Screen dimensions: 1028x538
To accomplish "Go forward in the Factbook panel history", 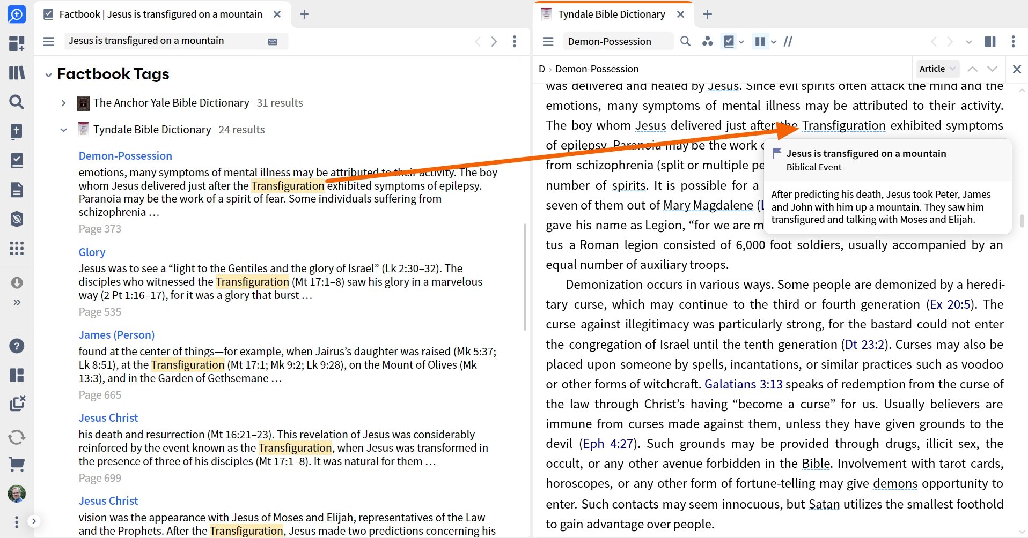I will pyautogui.click(x=494, y=41).
